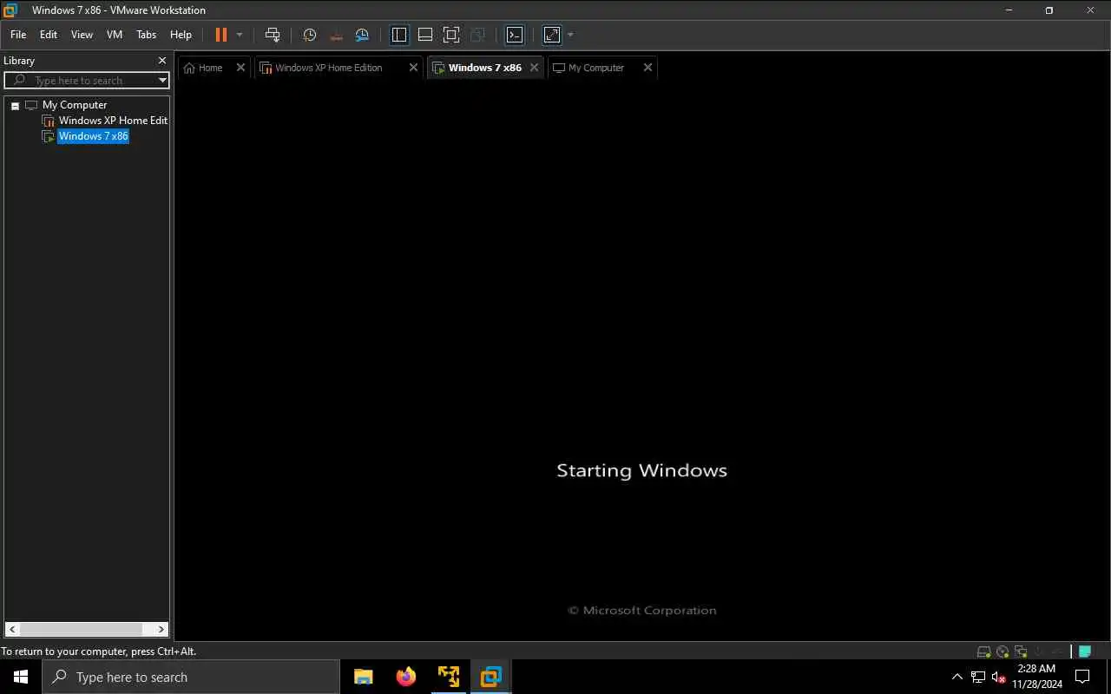The image size is (1111, 694).
Task: Switch to the Windows XP Home Edition tab
Action: (328, 68)
